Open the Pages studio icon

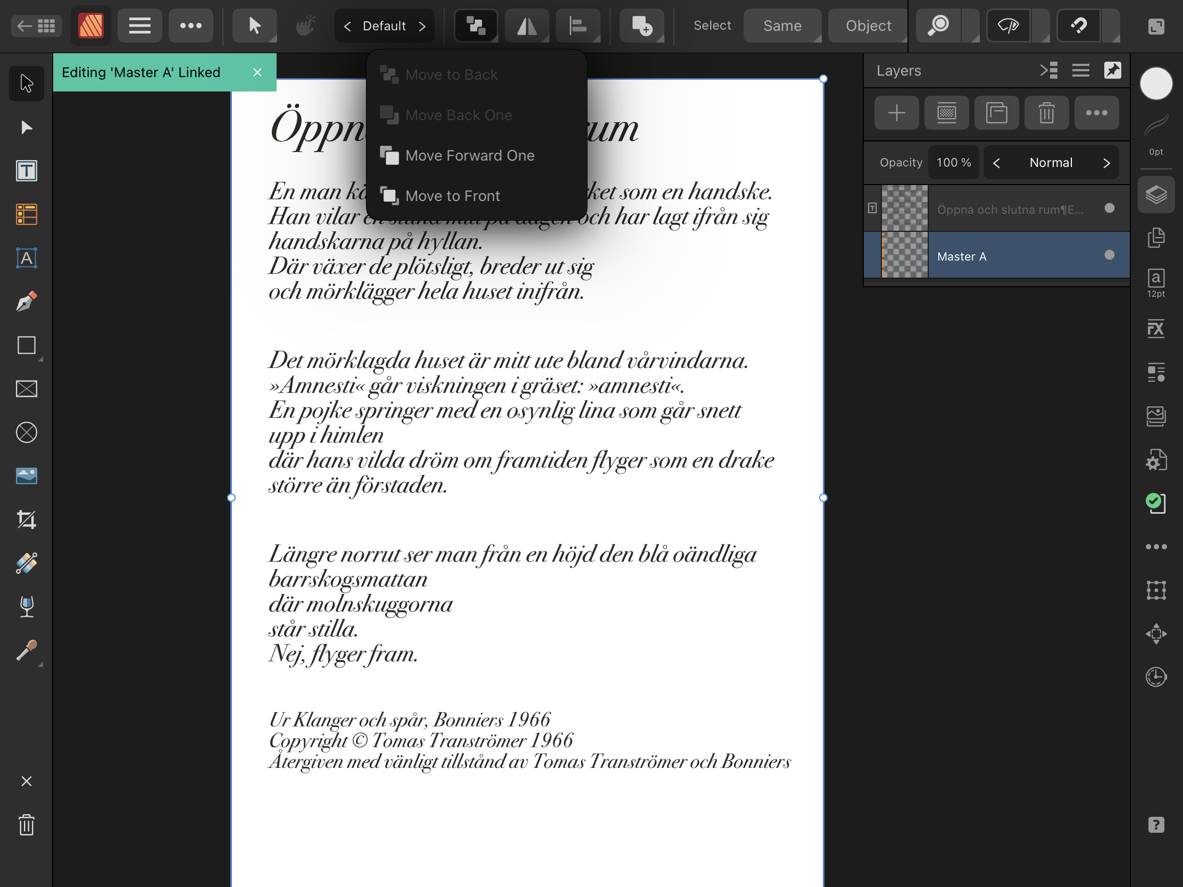coord(1156,238)
